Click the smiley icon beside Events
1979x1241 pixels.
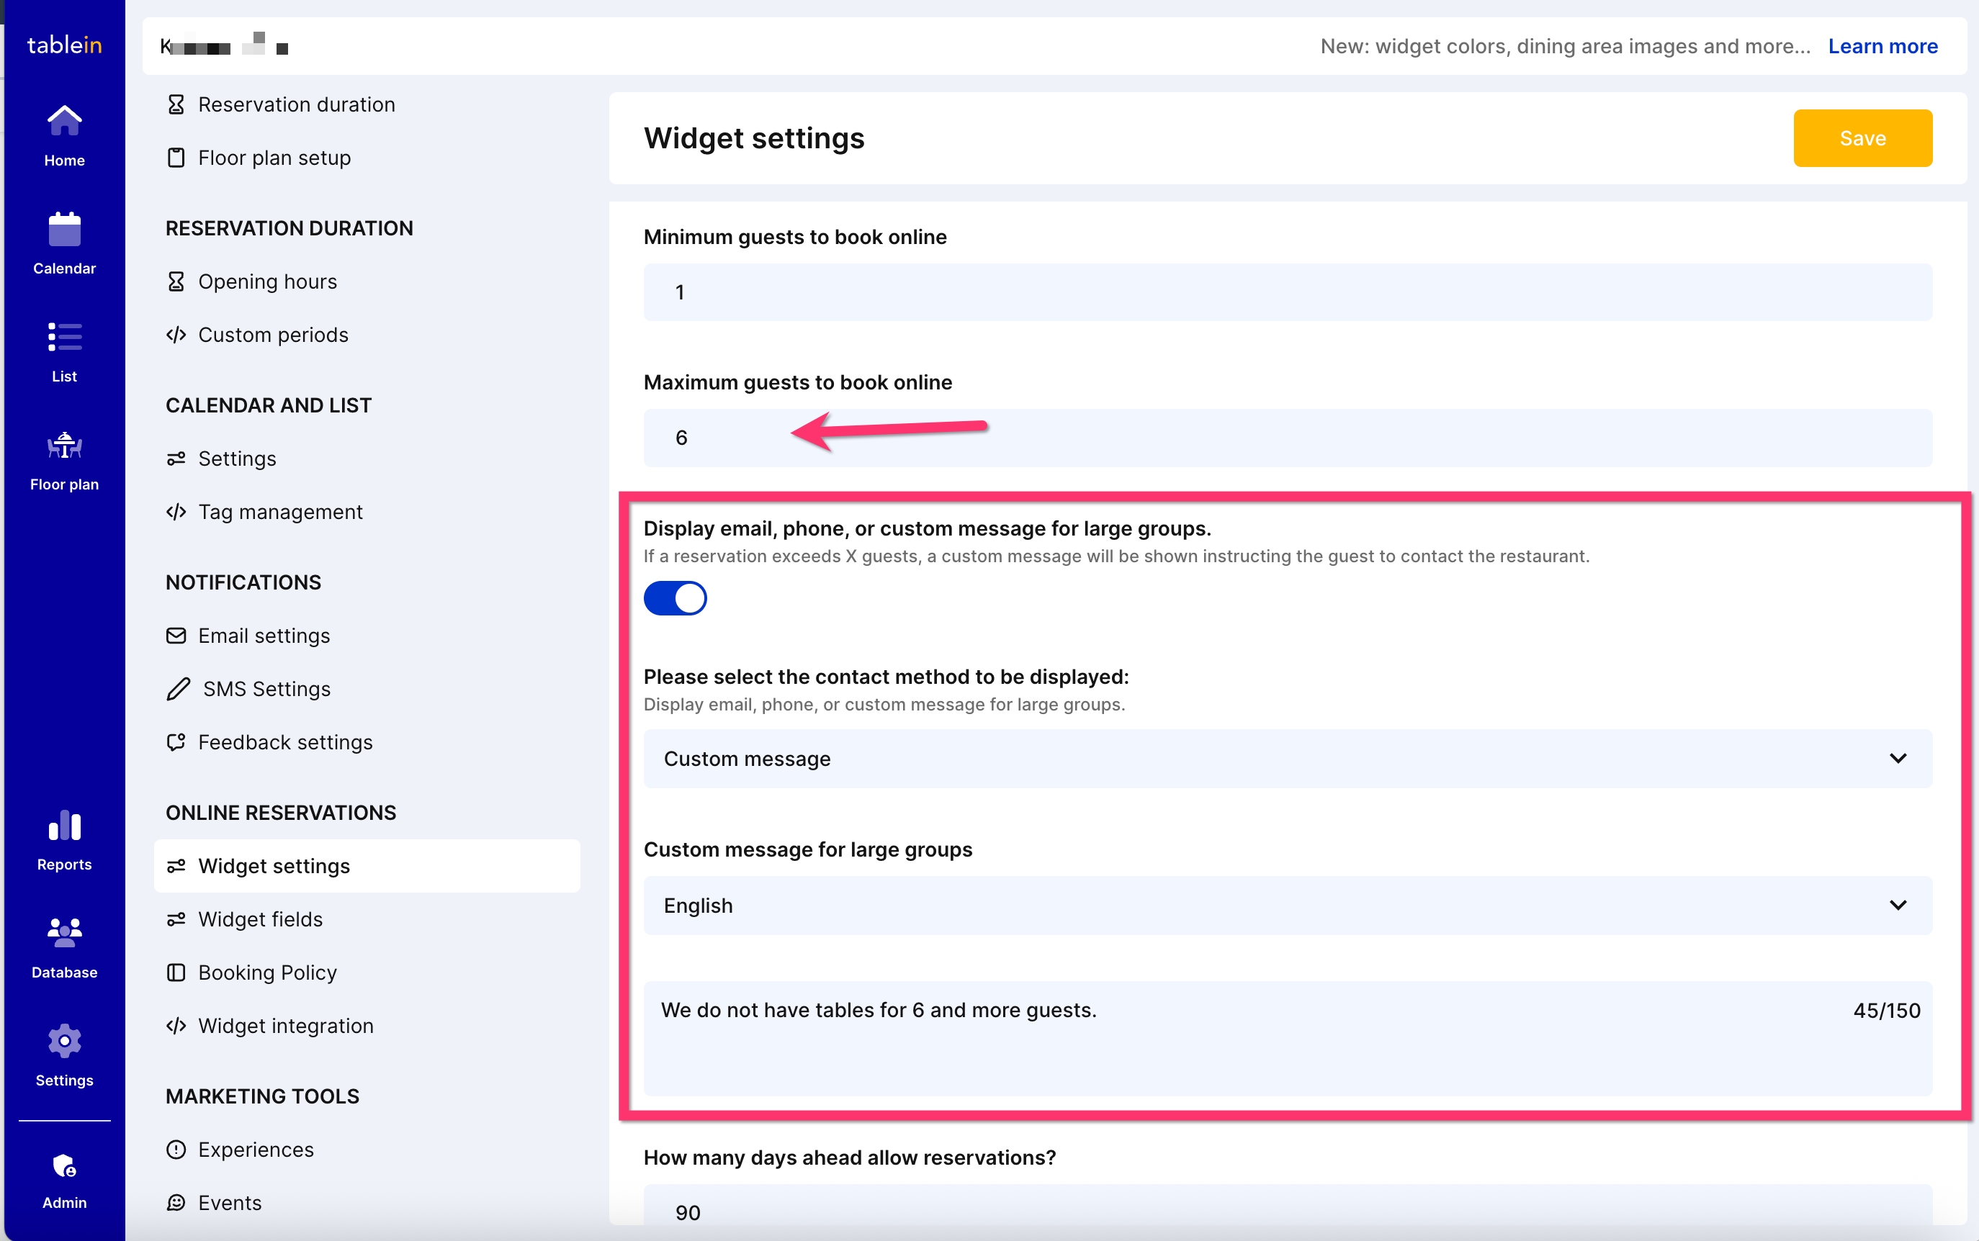point(176,1202)
